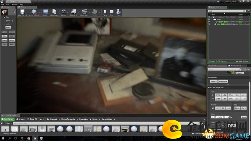251x141 pixels.
Task: Go forward in Content Browser history
Action: (44, 119)
